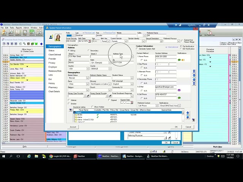243x182 pixels.
Task: Move contact method up with blue arrow
Action: click(x=194, y=75)
